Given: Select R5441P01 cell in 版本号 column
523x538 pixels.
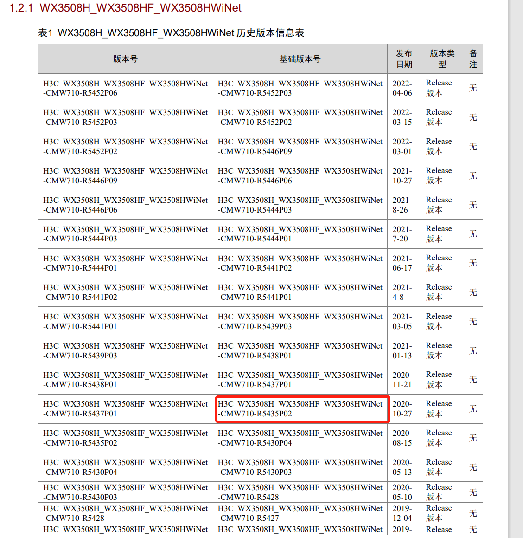Looking at the screenshot, I should 126,322.
